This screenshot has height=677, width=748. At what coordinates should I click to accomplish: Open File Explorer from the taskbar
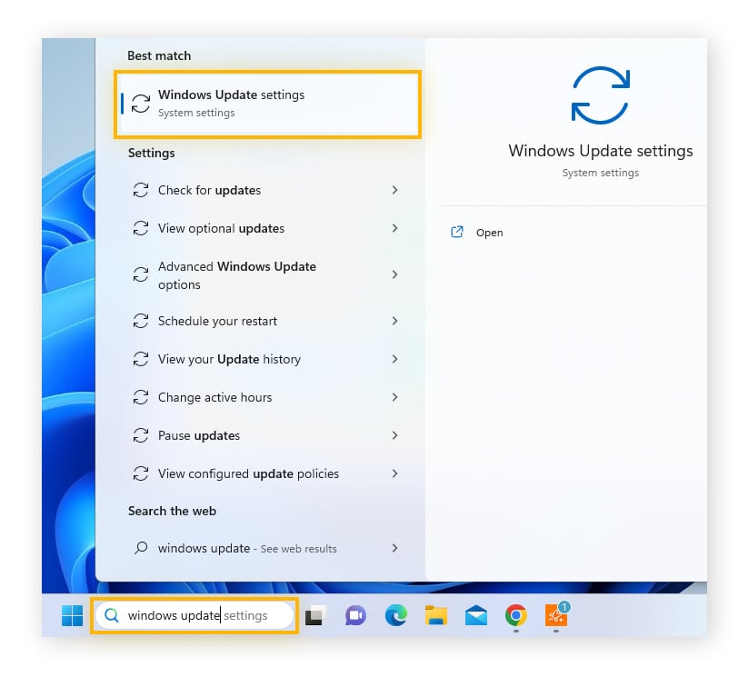point(436,615)
